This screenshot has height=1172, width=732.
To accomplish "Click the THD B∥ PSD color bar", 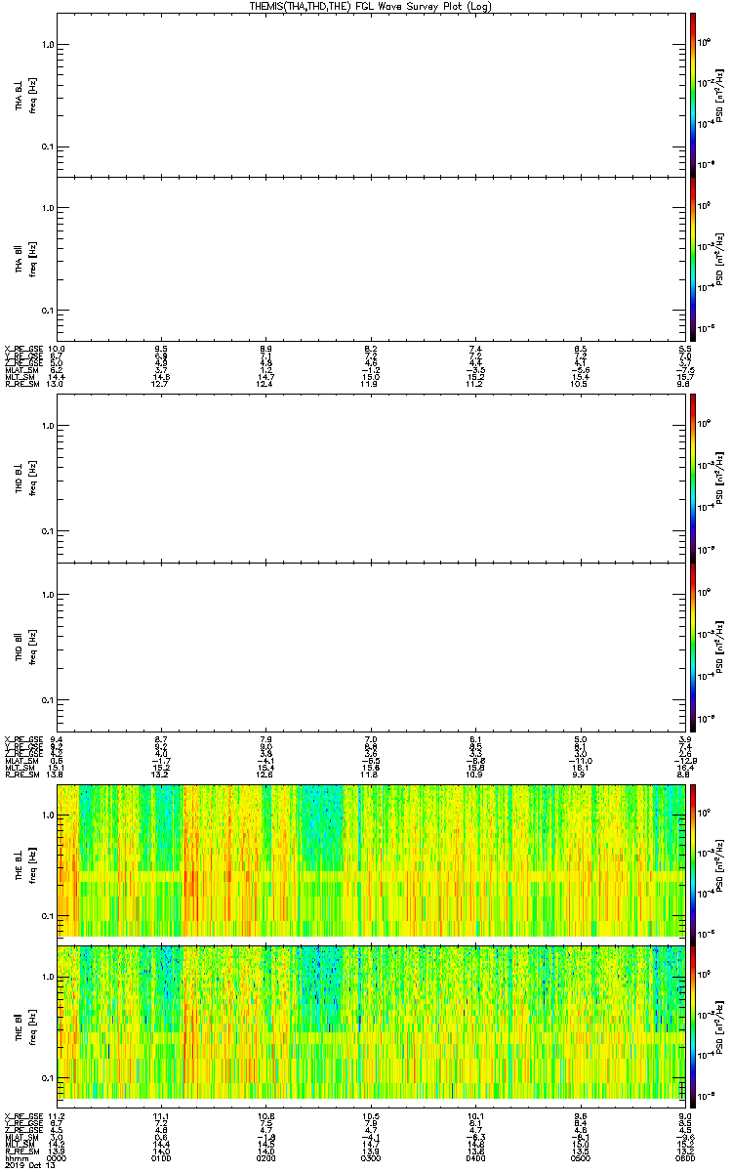I will coord(693,647).
